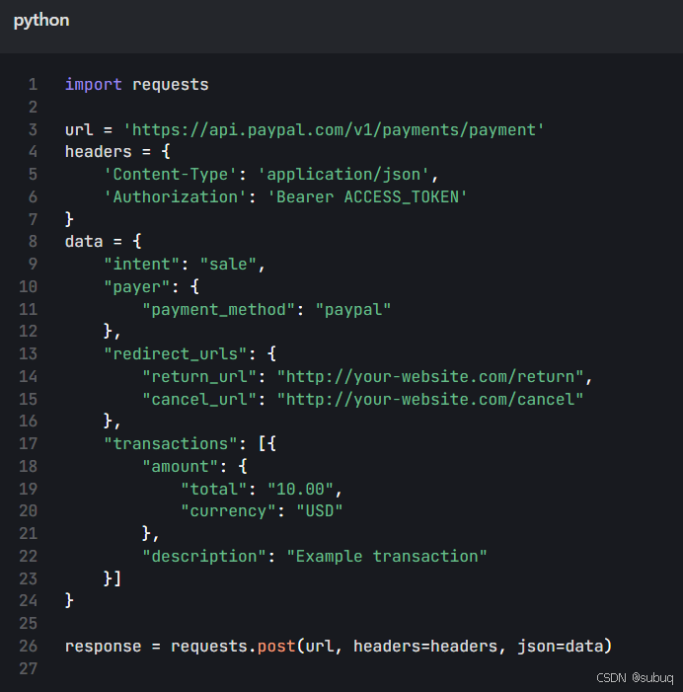Click the closing '}]' on line 23
683x692 pixels.
pyautogui.click(x=113, y=578)
